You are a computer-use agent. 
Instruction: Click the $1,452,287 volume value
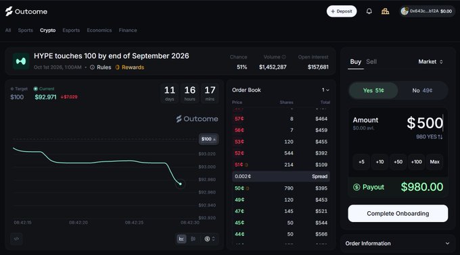(273, 67)
